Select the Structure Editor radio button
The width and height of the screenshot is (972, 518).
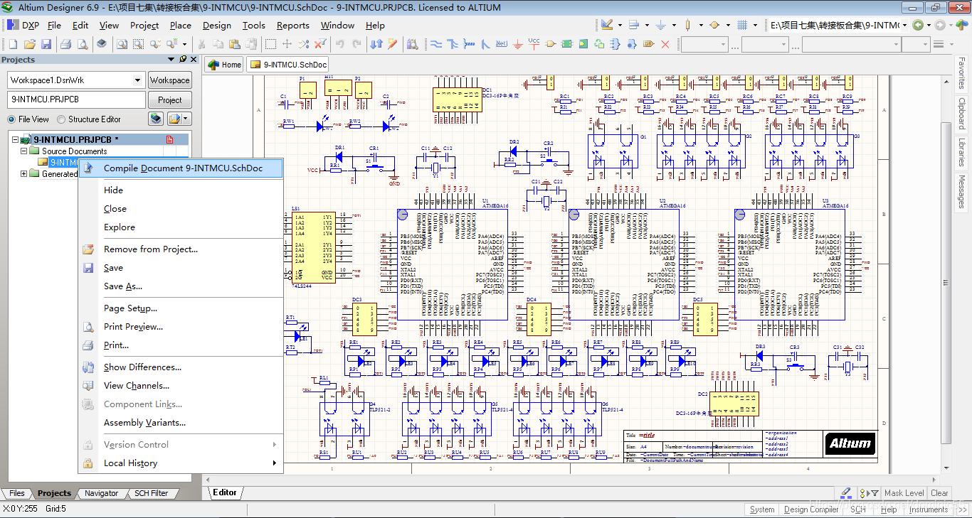pos(61,119)
